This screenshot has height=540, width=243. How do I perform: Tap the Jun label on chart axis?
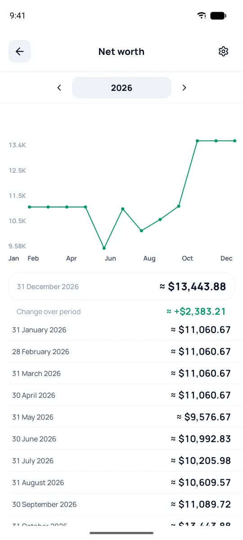click(x=110, y=258)
